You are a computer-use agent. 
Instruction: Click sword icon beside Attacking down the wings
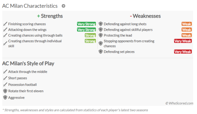pyautogui.click(x=5, y=30)
